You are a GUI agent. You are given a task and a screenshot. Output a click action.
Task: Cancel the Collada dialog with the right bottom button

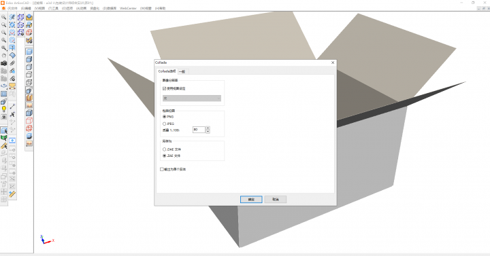[276, 199]
